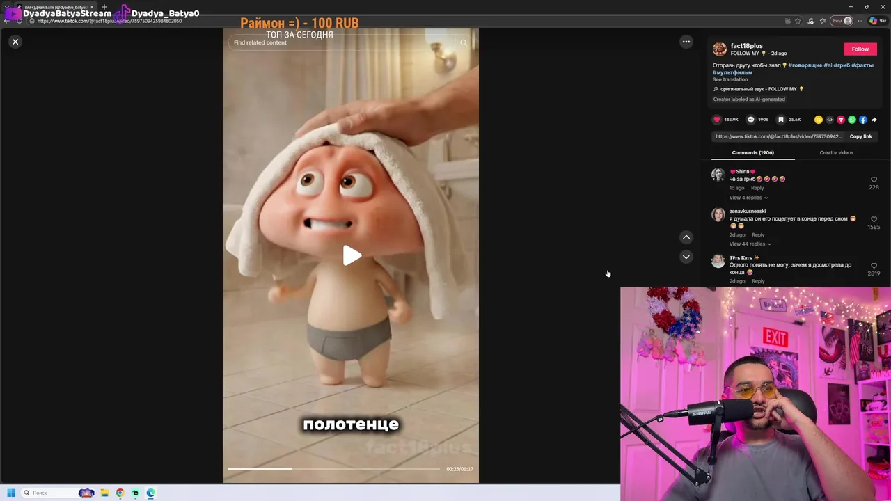Open the #мультфильм hashtag
This screenshot has width=891, height=501.
tap(732, 72)
